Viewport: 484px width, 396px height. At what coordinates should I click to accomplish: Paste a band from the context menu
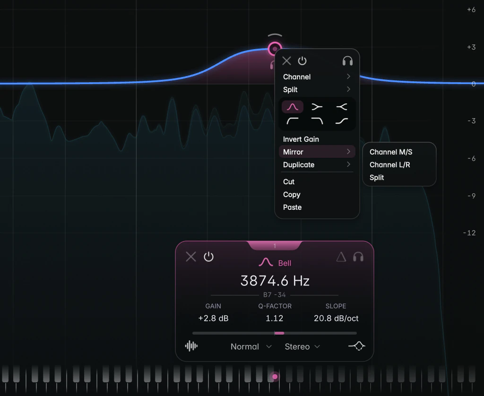pyautogui.click(x=317, y=207)
